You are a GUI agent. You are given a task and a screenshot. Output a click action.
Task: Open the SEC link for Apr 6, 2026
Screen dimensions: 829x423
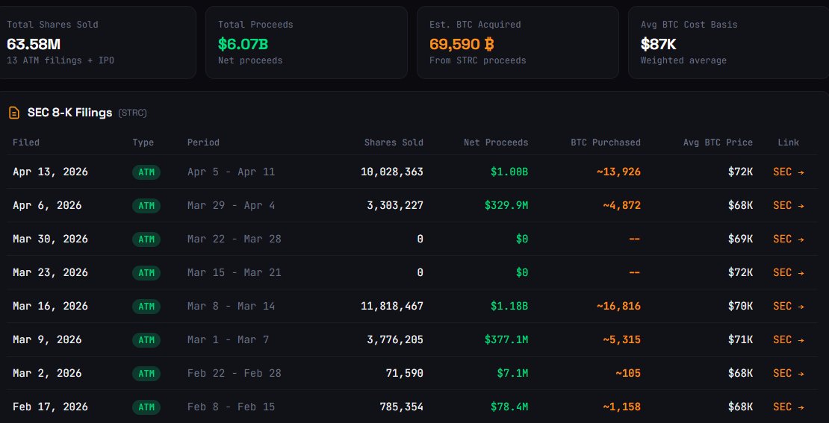coord(788,205)
